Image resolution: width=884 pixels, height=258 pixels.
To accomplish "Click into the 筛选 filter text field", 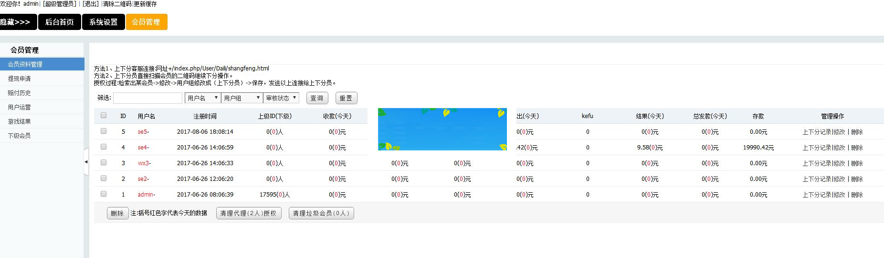I will point(147,98).
